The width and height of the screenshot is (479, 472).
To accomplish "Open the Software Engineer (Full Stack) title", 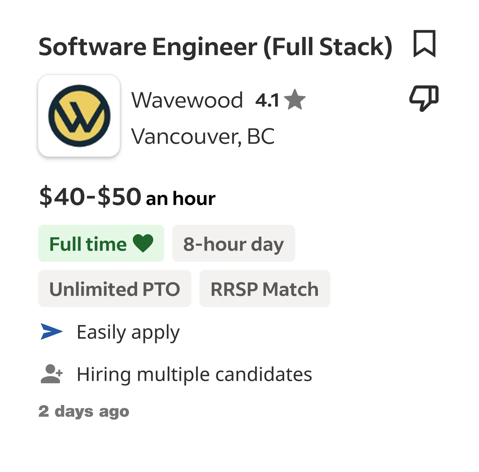I will pos(216,47).
